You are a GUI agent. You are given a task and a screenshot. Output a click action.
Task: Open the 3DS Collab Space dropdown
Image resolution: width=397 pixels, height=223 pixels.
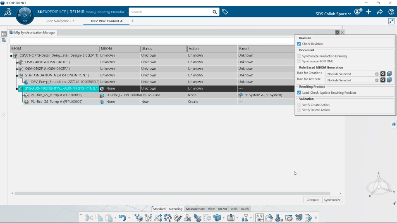[333, 14]
